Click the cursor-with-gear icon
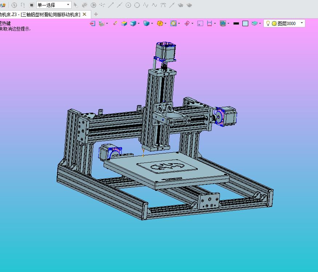This screenshot has width=318, height=272. coord(84,5)
